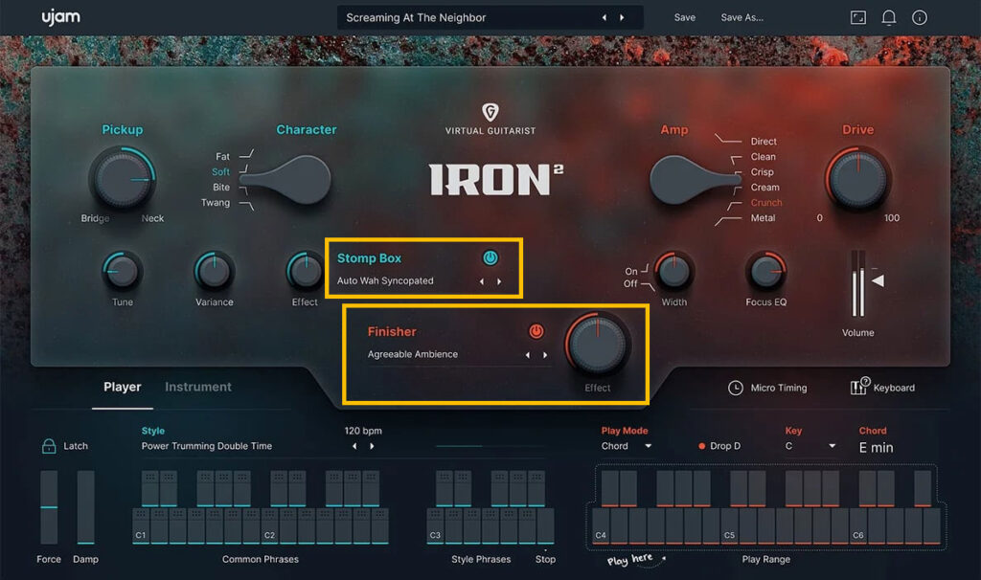Select Soft character
Screen dimensions: 981x580
220,172
